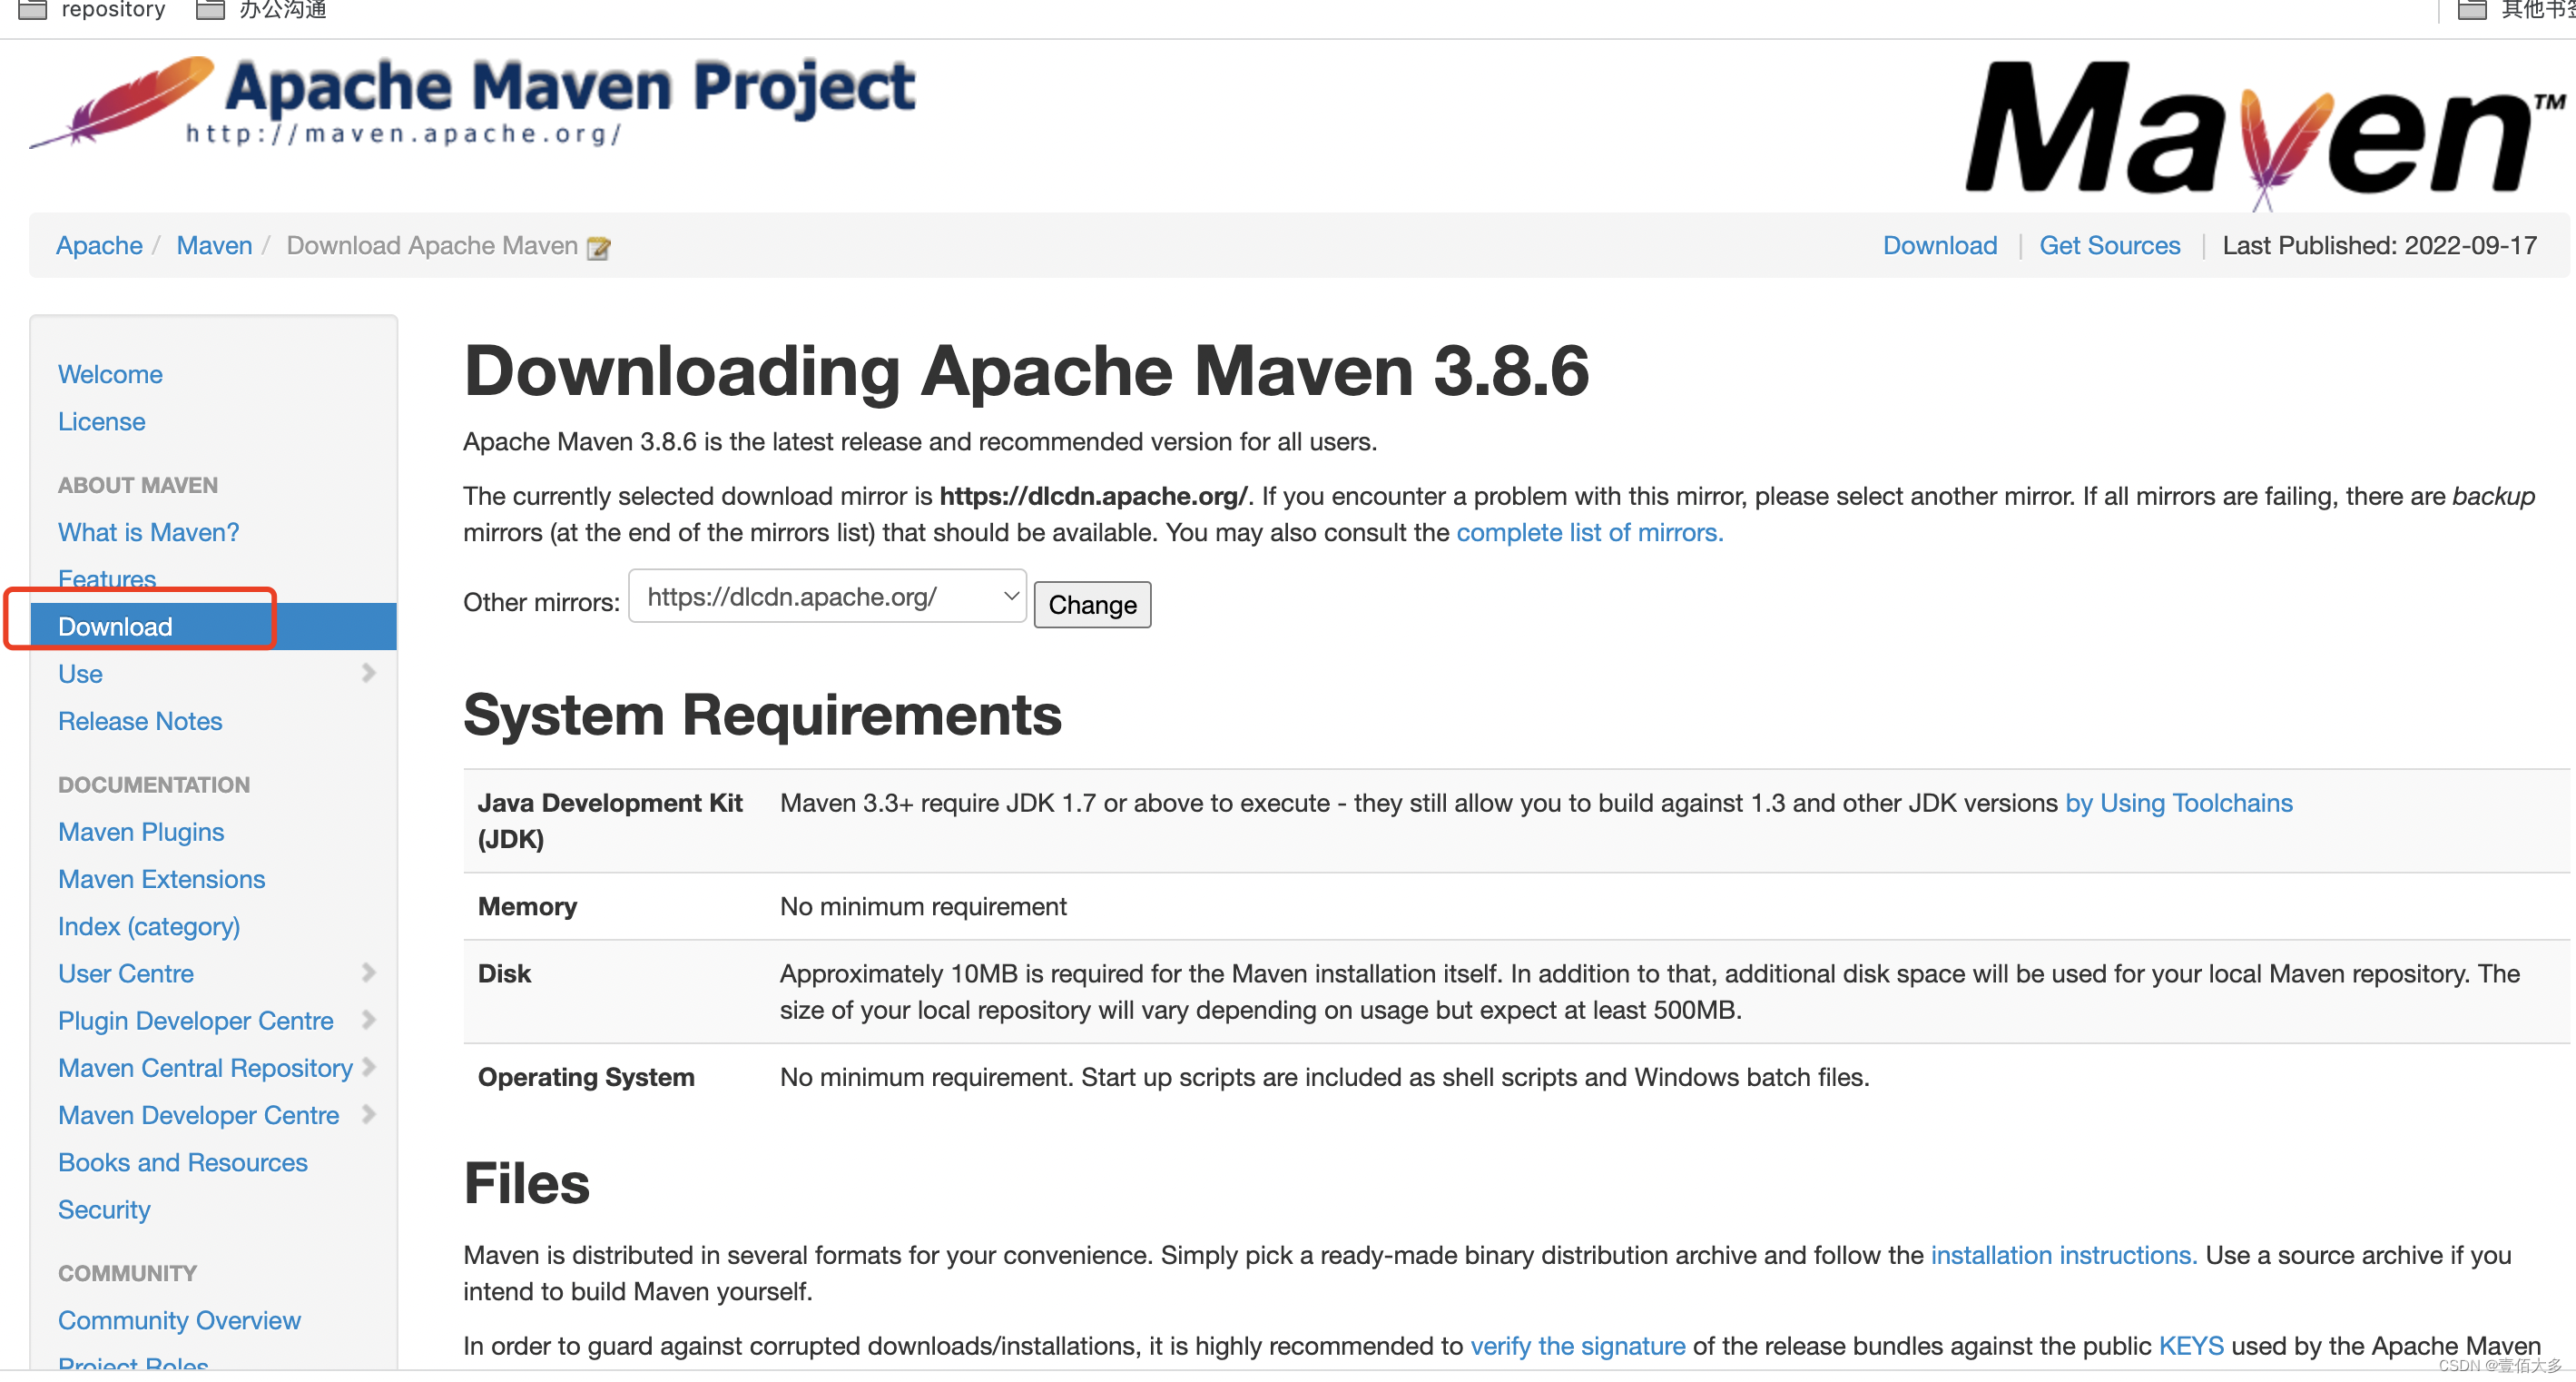Follow the by Using Toolchains link
Screen dimensions: 2576x1382
point(2178,803)
